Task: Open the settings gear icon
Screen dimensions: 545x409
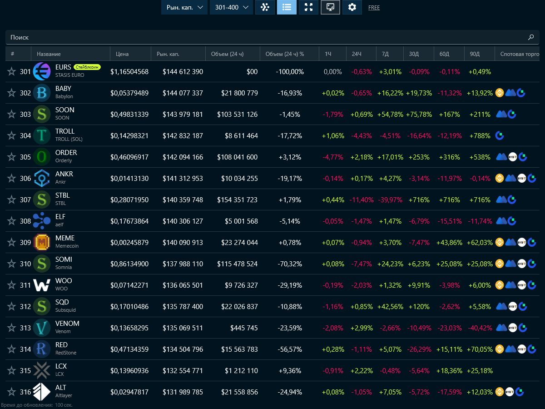Action: point(352,7)
